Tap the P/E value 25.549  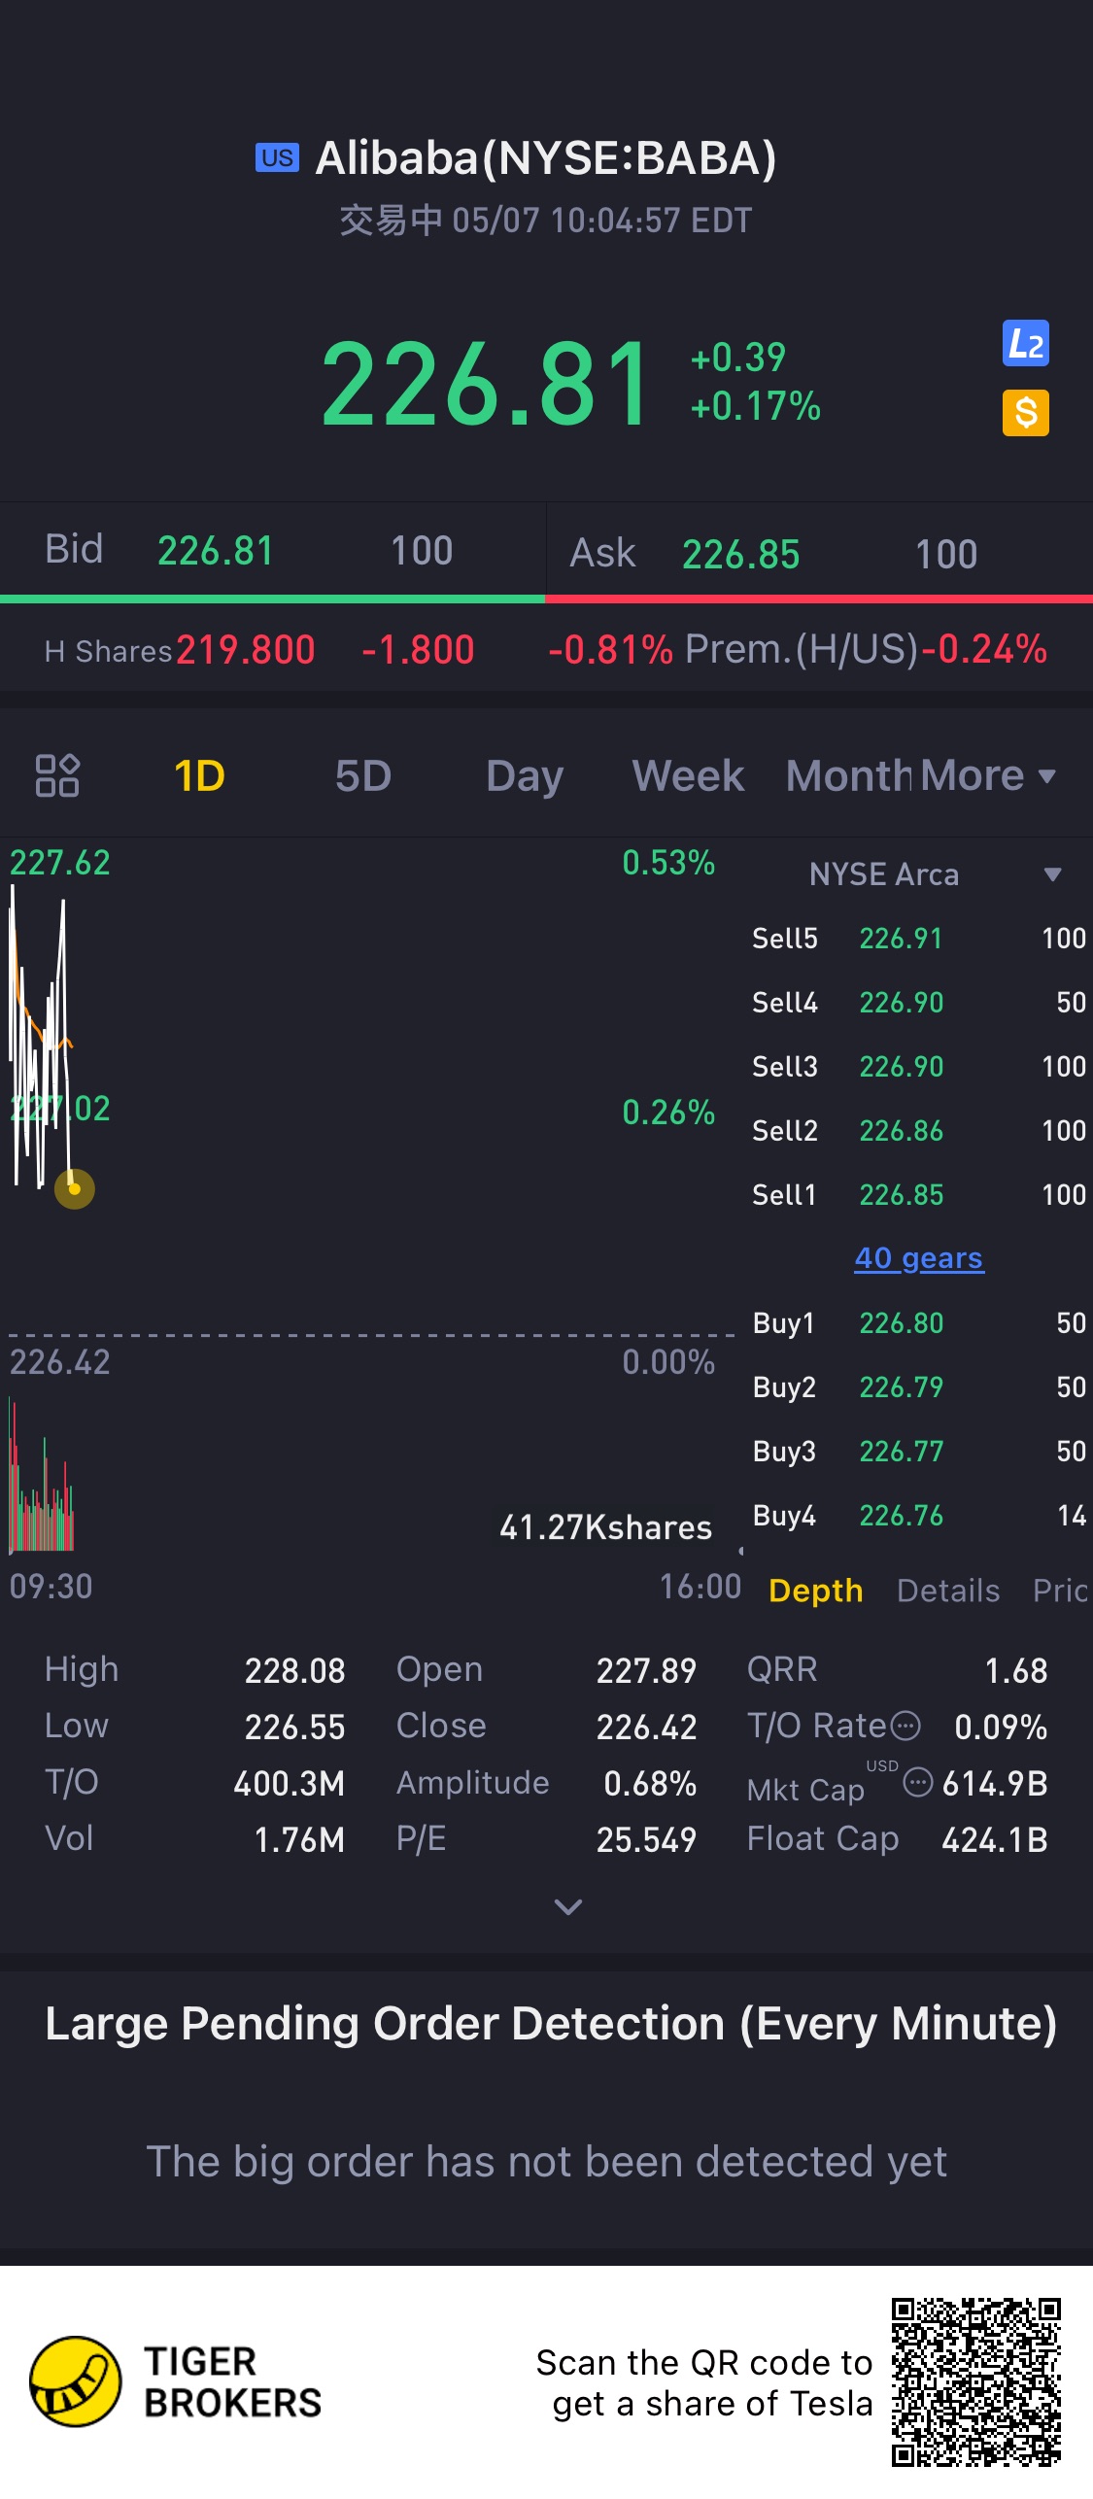point(647,1839)
